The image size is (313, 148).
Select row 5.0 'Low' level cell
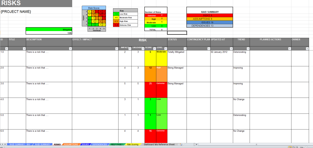coord(162,122)
